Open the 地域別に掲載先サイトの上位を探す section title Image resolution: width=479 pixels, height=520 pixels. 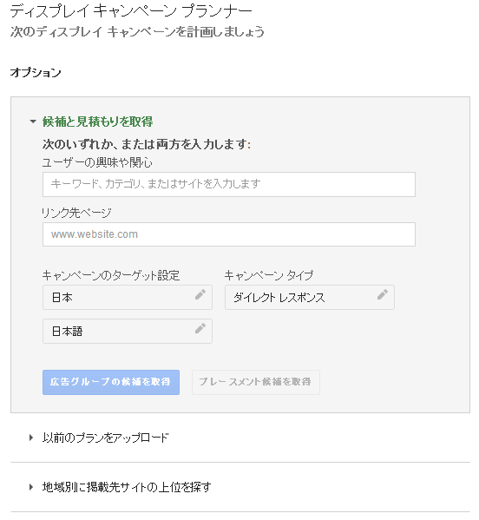[x=127, y=487]
